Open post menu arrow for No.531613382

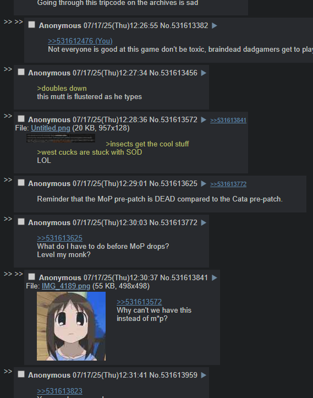pos(215,26)
